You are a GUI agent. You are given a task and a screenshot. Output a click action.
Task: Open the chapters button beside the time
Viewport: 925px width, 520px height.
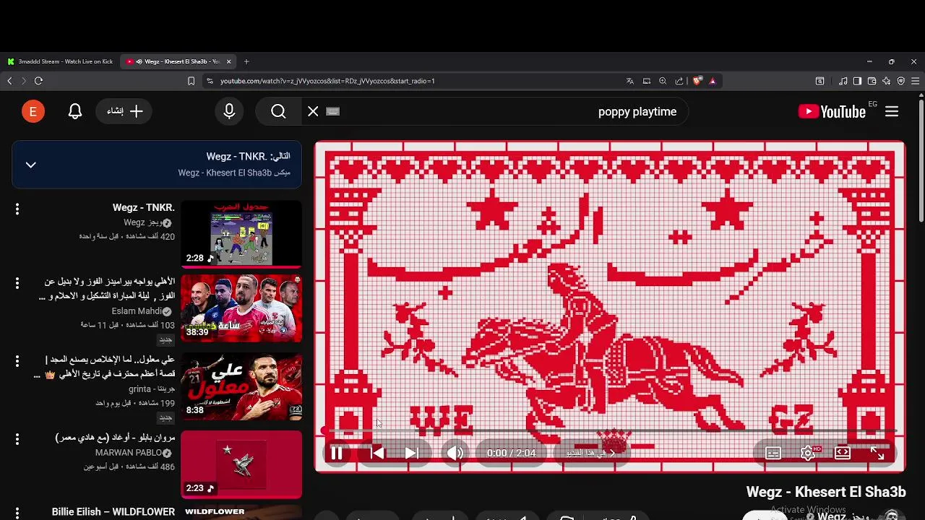(590, 454)
